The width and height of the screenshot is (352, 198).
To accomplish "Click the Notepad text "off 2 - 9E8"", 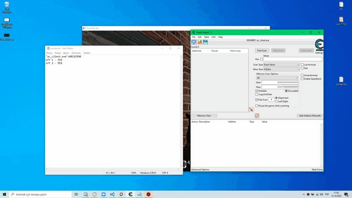I will (x=54, y=63).
